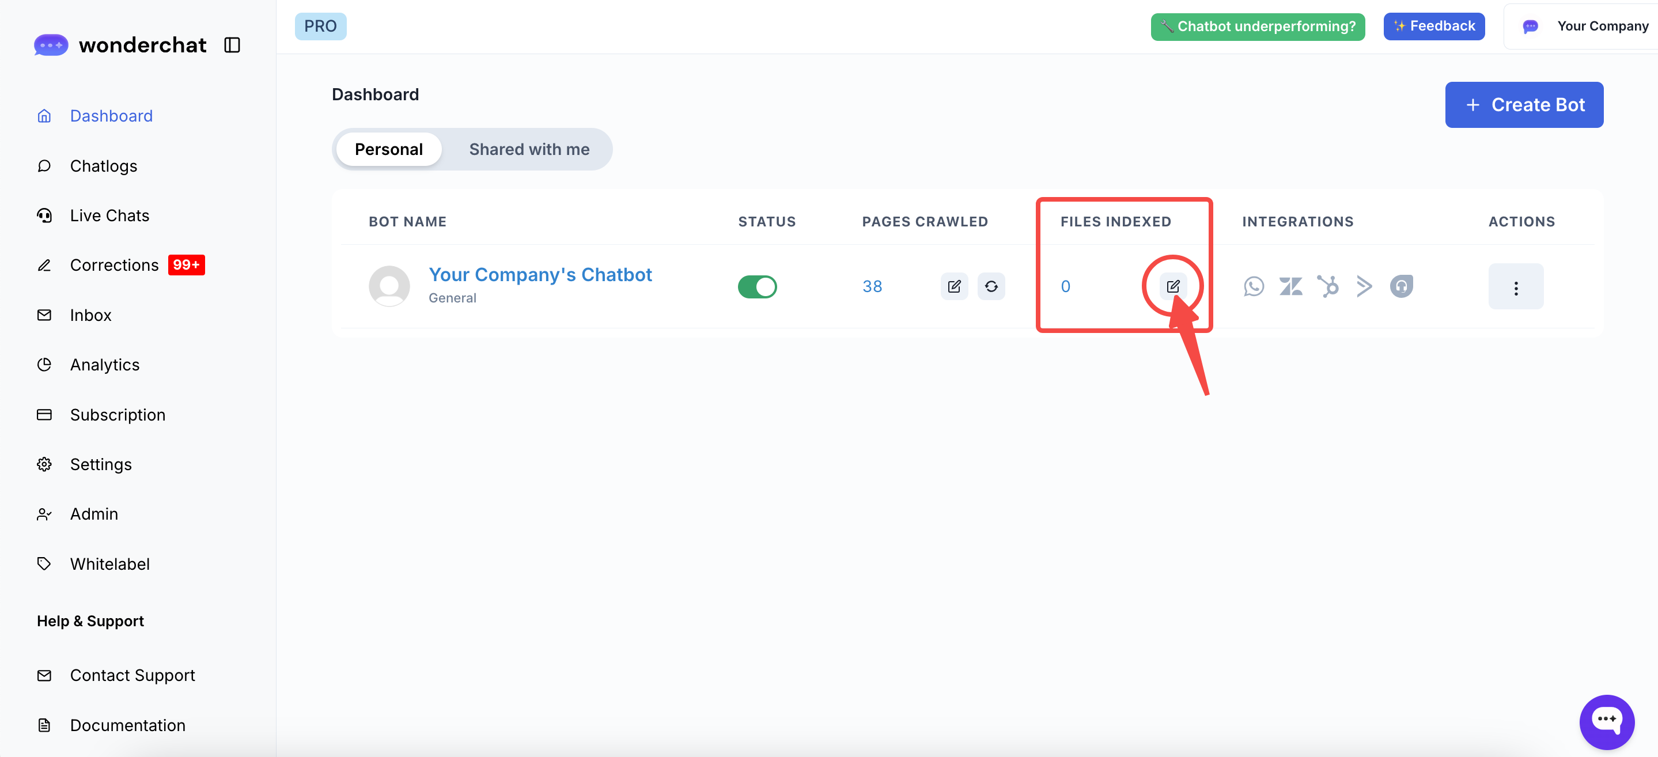Open Your Company's Chatbot link
This screenshot has height=757, width=1658.
click(540, 275)
